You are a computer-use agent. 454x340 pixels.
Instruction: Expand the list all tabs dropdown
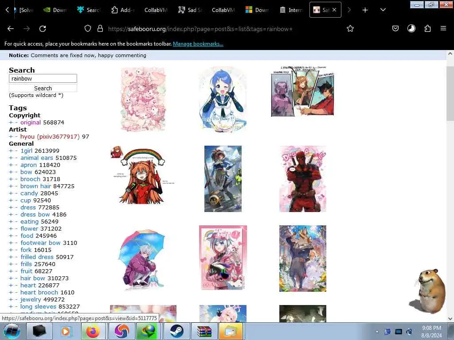(383, 10)
